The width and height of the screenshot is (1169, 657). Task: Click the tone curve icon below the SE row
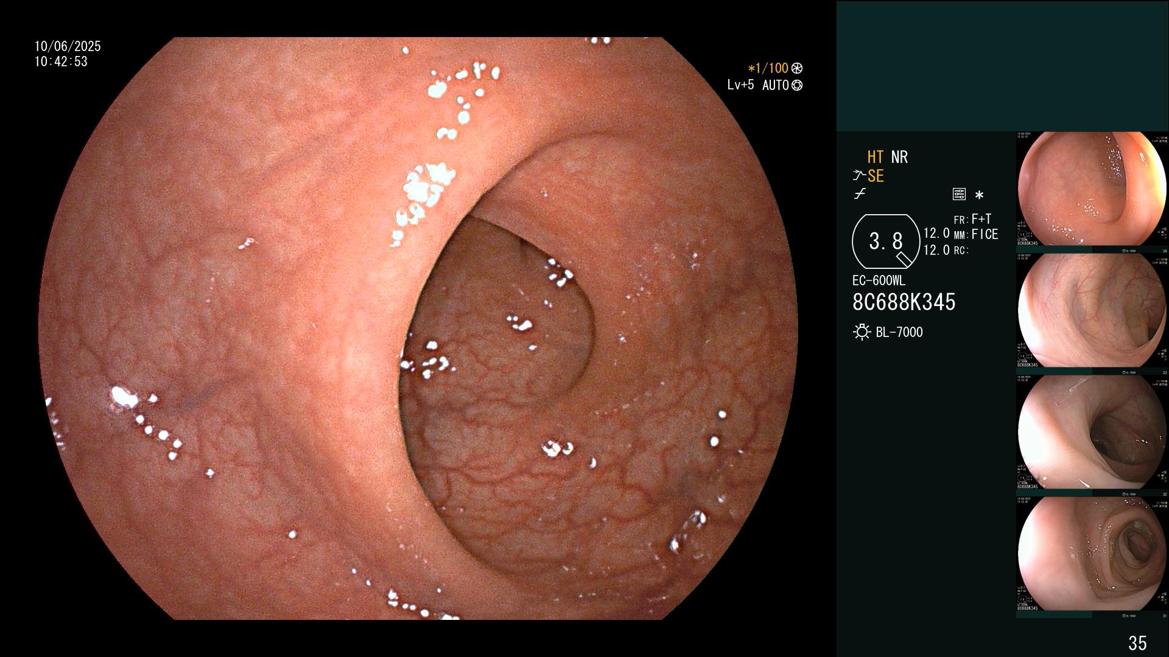[860, 194]
